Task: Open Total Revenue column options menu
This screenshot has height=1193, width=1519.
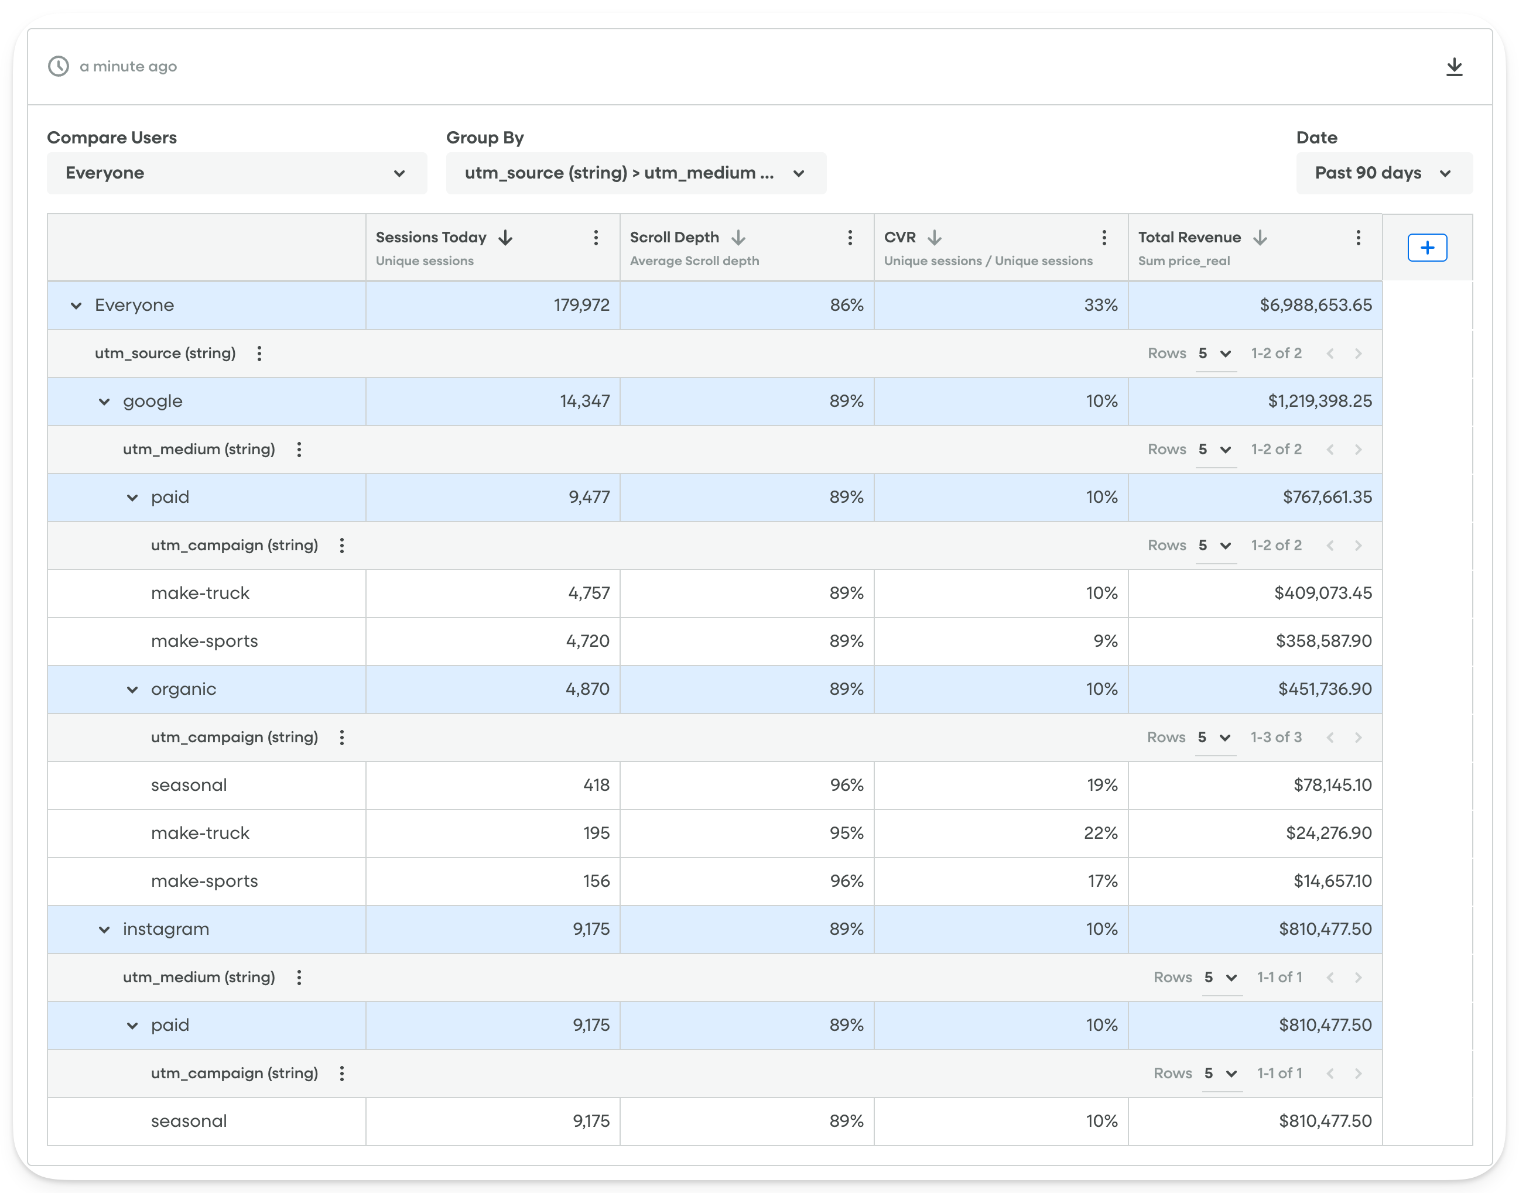Action: pos(1359,238)
